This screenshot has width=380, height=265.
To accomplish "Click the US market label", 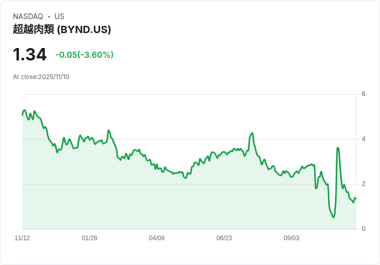I will (59, 17).
